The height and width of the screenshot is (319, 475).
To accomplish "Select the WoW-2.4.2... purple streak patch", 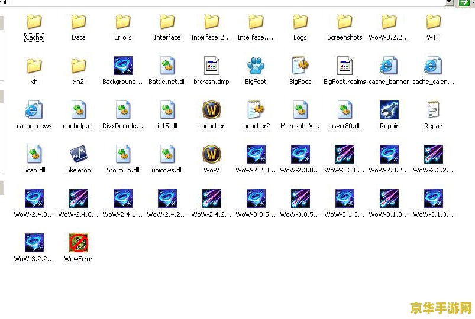I will click(211, 198).
